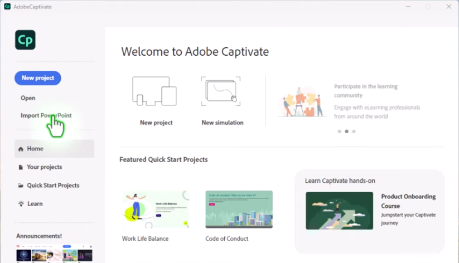Click the New simulation screen icon
The image size is (459, 263).
pos(221,91)
